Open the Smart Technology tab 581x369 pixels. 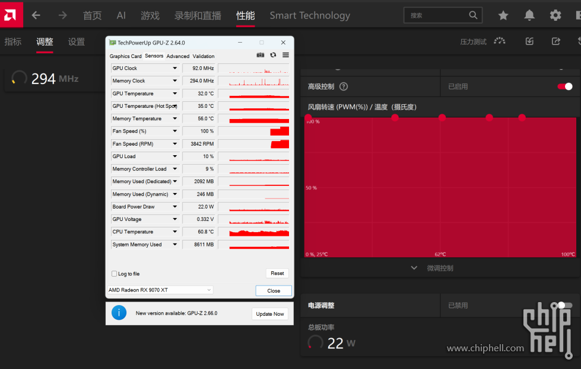click(x=310, y=15)
